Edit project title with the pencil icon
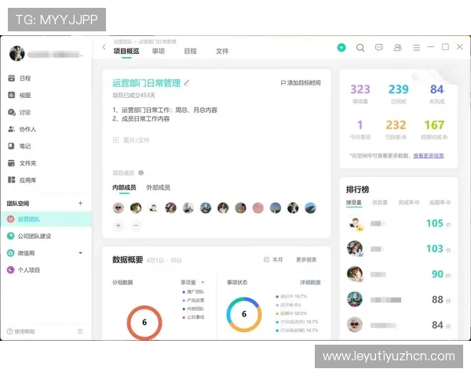 coord(187,83)
